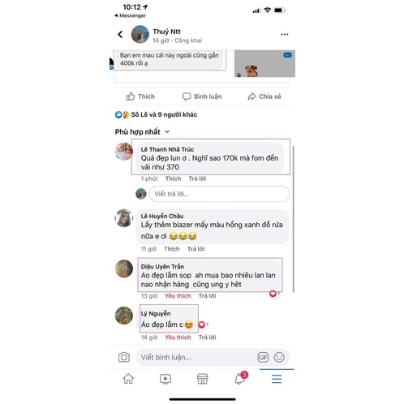Open the GIF picker in comment box
The image size is (404, 404).
tap(263, 357)
